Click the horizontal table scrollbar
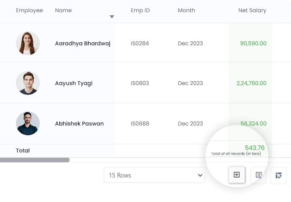Image resolution: width=291 pixels, height=202 pixels. click(x=35, y=160)
